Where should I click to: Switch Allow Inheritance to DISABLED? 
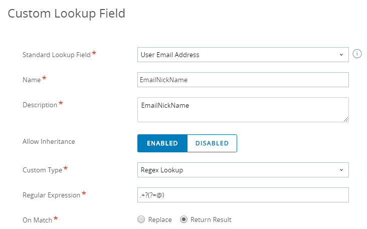pos(212,143)
